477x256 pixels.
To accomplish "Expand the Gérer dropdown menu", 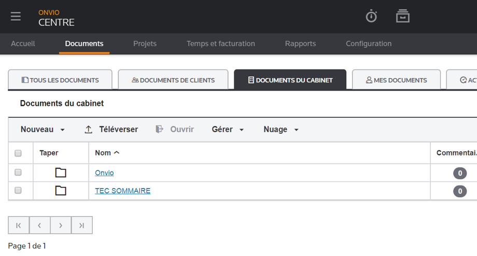I will [228, 130].
